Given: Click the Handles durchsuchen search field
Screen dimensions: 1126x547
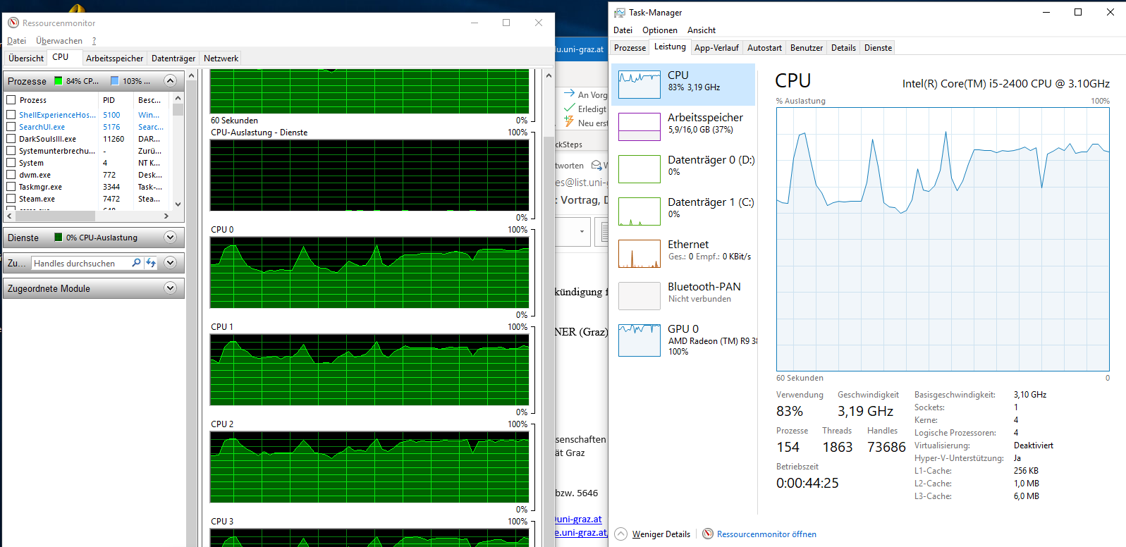Looking at the screenshot, I should (x=82, y=263).
